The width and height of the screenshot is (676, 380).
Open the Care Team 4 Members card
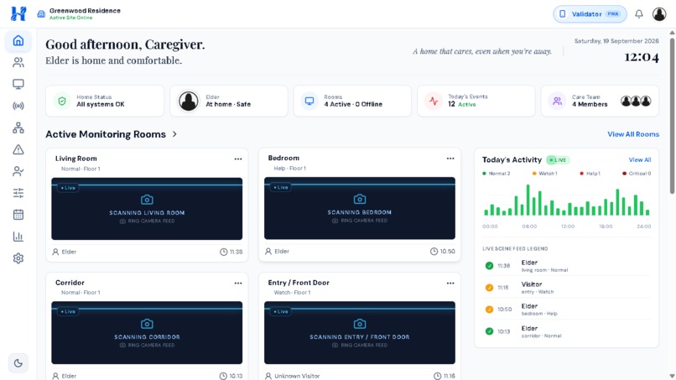point(600,101)
